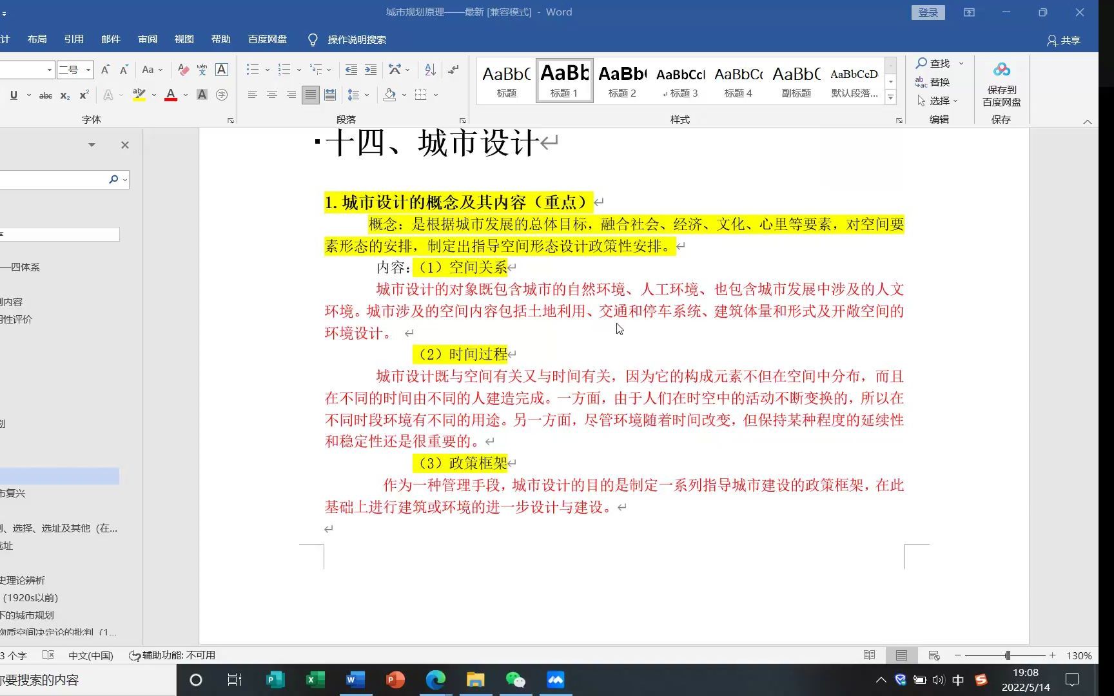
Task: Open the paragraph dialog launcher
Action: 463,121
